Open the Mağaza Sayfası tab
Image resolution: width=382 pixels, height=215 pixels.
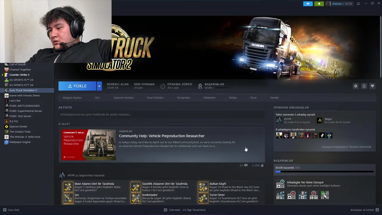point(72,98)
